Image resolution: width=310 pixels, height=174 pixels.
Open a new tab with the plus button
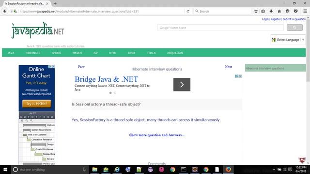point(55,3)
